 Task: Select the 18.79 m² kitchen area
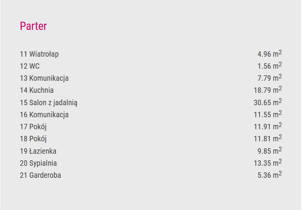268,90
